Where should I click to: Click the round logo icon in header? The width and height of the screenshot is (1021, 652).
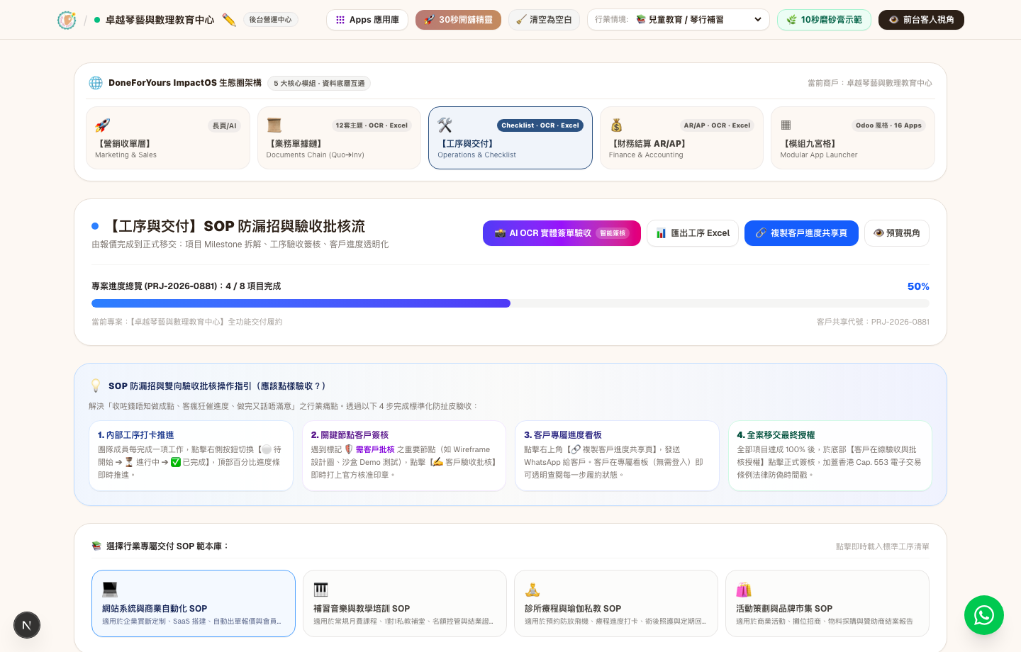click(67, 20)
